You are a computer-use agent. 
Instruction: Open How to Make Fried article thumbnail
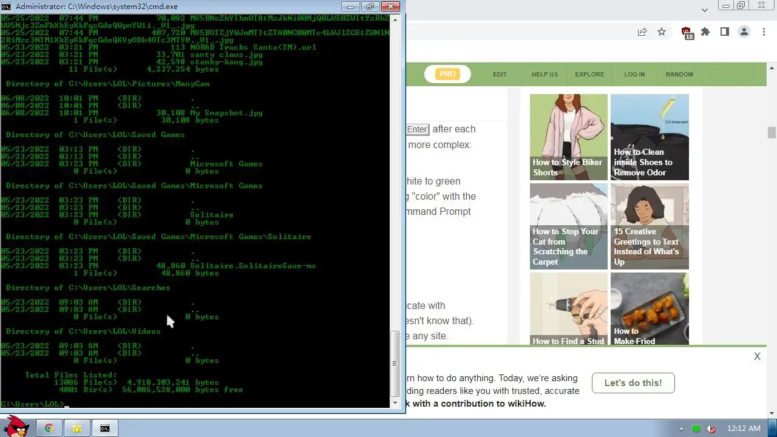(x=650, y=309)
